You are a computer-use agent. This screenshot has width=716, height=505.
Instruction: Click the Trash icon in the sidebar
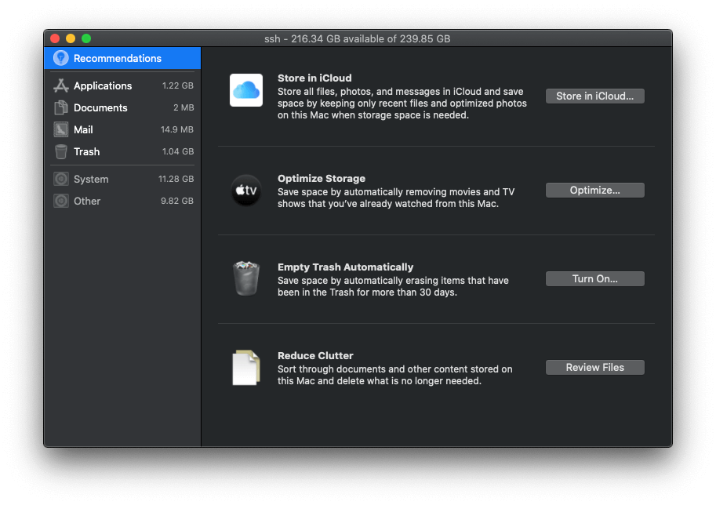coord(60,151)
